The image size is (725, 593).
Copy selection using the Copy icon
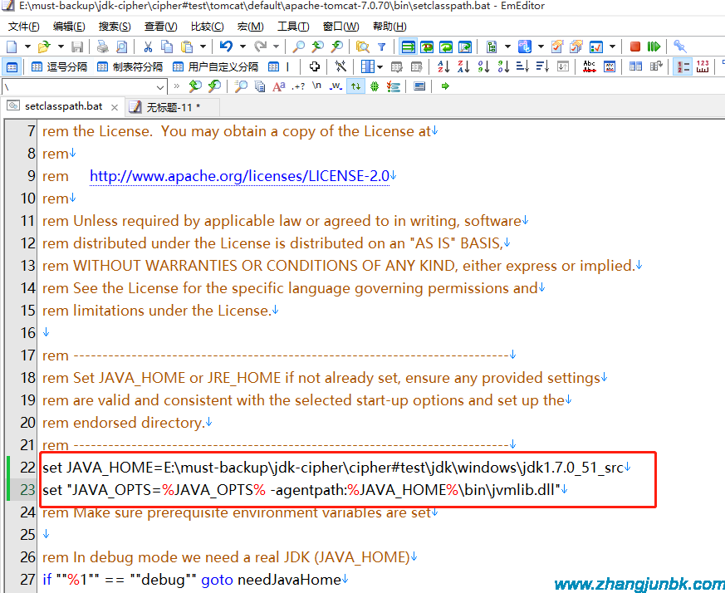[x=166, y=47]
